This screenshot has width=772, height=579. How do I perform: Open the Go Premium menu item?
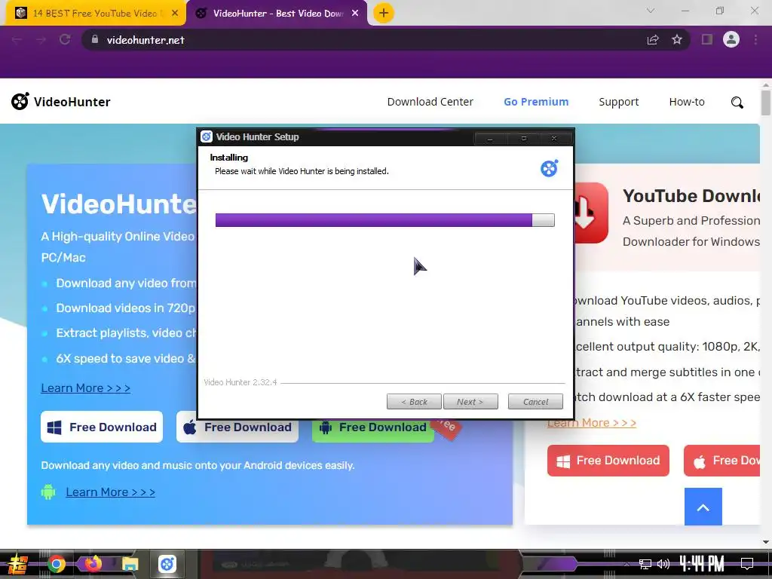(x=536, y=102)
